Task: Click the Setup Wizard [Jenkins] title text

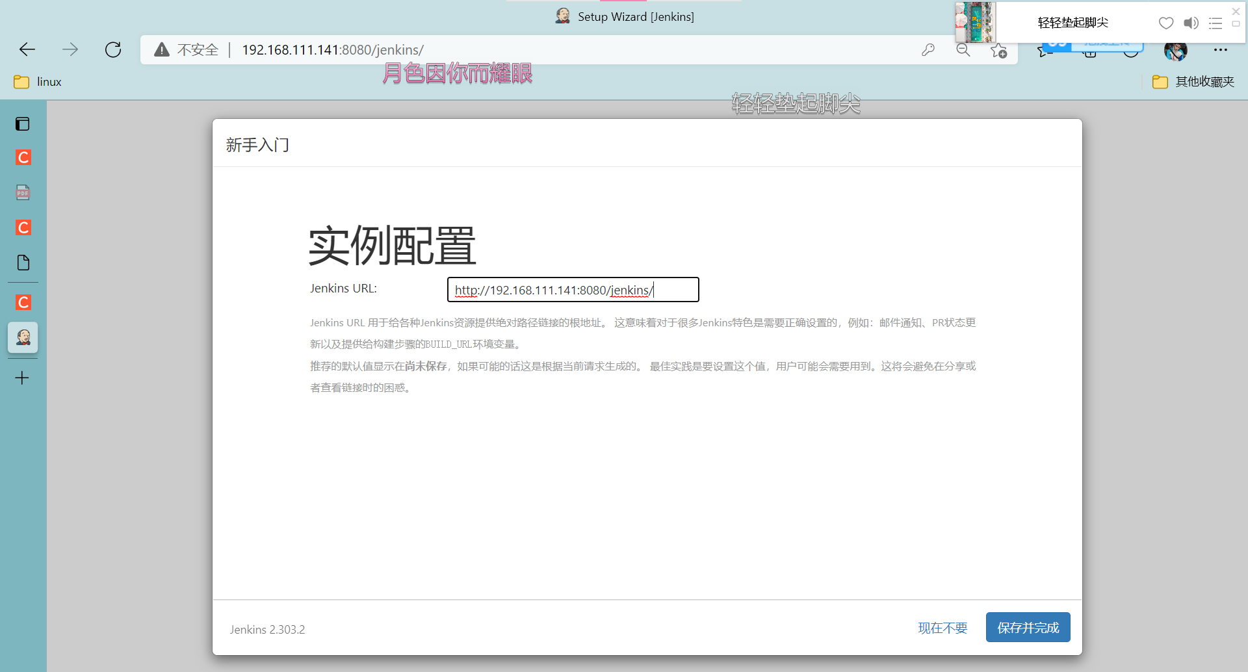Action: tap(636, 17)
